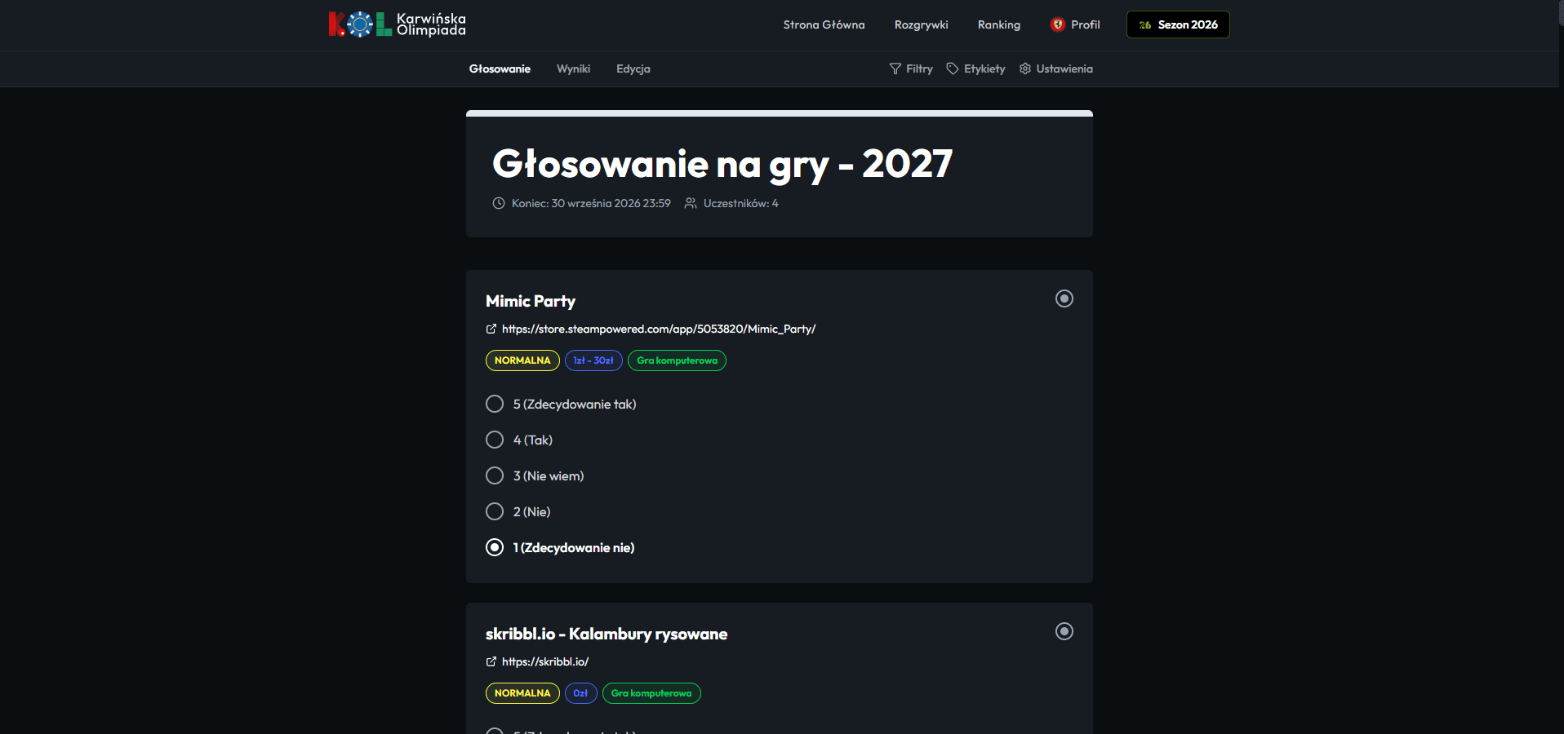Click the Ustawienia label

[1064, 69]
